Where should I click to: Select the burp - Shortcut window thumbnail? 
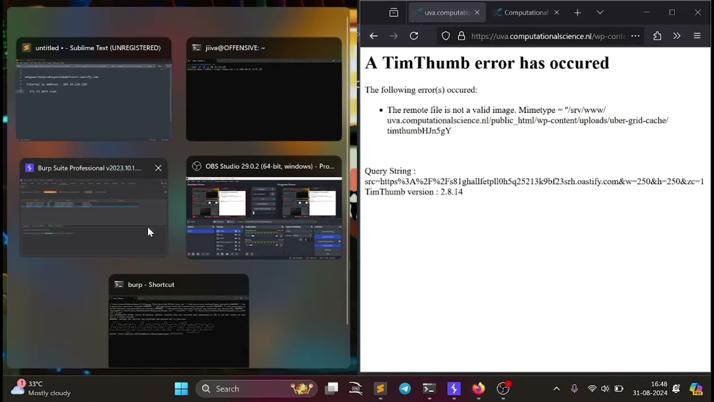pos(178,321)
